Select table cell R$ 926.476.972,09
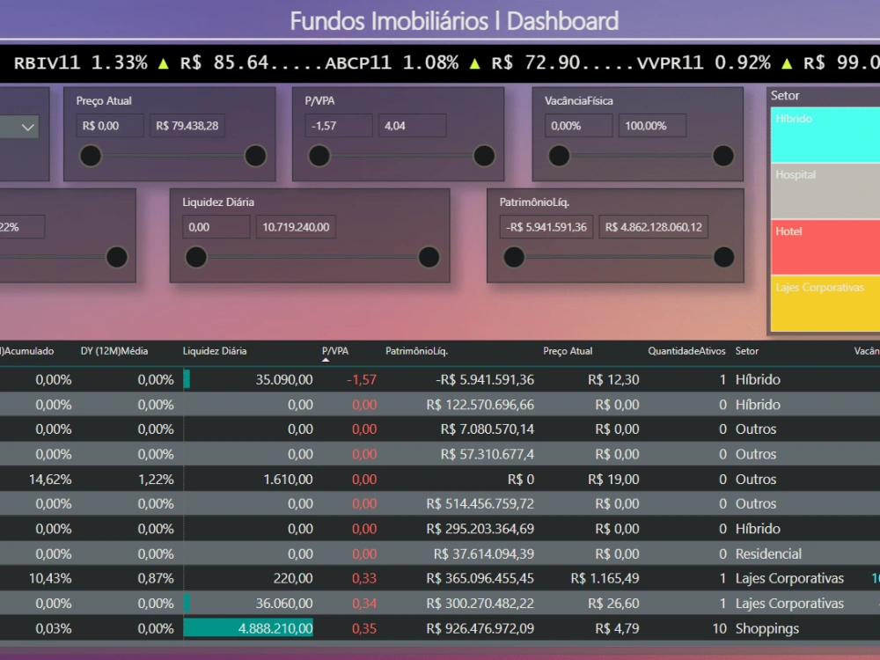Viewport: 880px width, 660px height. pyautogui.click(x=480, y=628)
